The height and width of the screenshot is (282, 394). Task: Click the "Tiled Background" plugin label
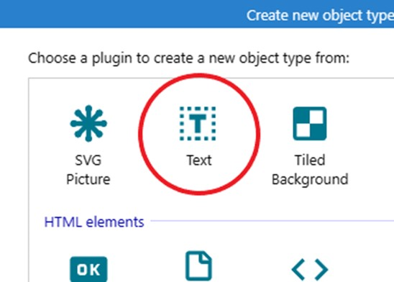coord(310,170)
